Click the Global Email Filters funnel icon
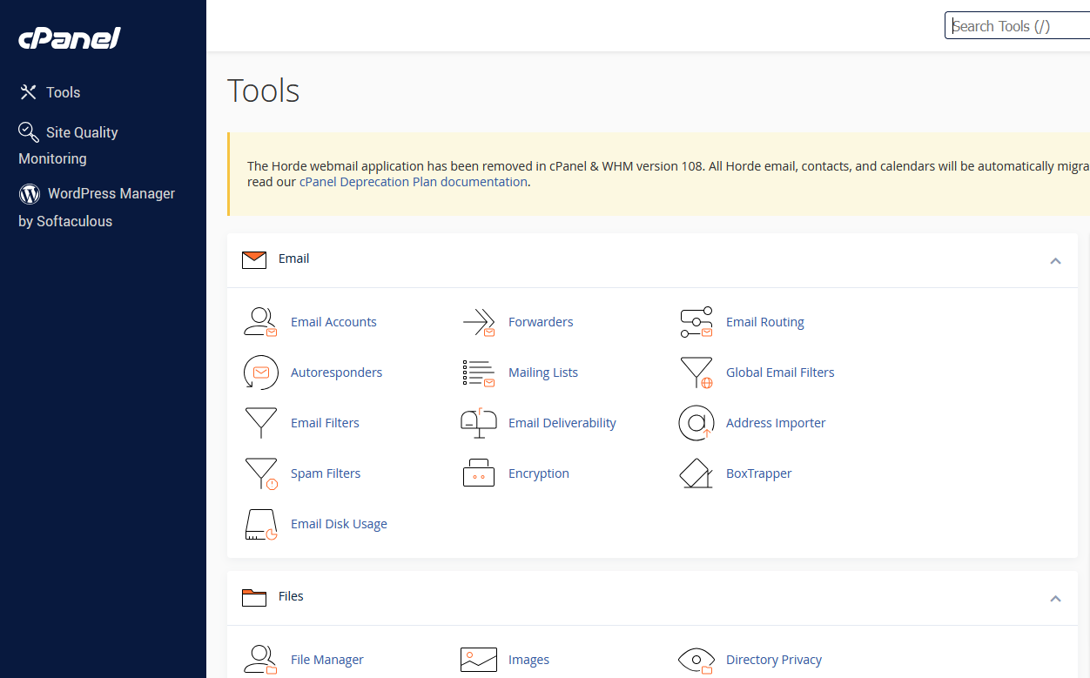The width and height of the screenshot is (1090, 678). (696, 373)
